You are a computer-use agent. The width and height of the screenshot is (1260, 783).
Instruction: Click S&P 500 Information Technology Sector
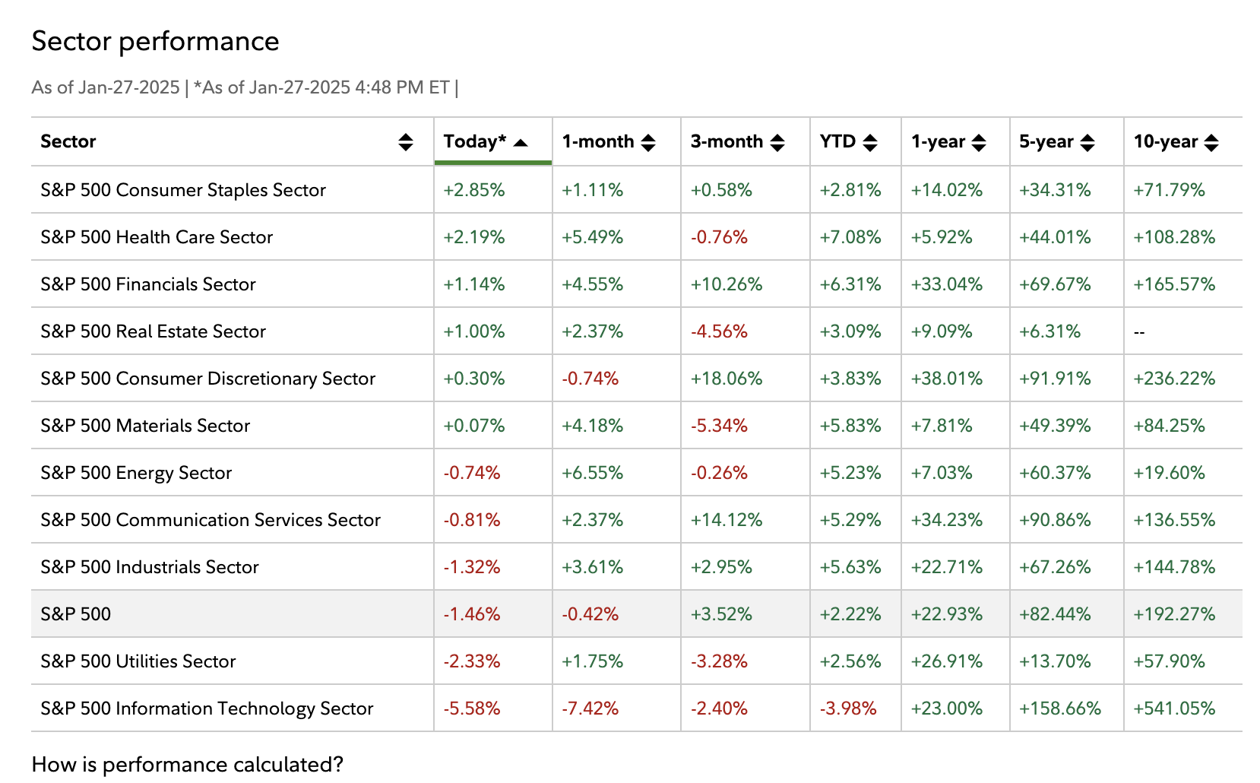click(x=207, y=709)
